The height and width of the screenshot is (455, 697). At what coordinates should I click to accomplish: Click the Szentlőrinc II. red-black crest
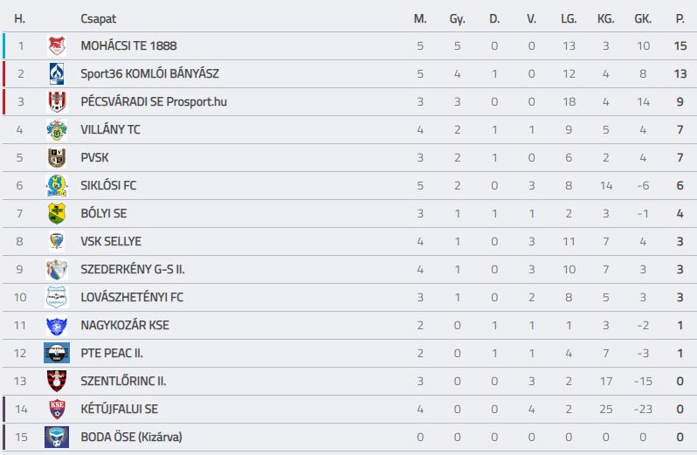57,382
